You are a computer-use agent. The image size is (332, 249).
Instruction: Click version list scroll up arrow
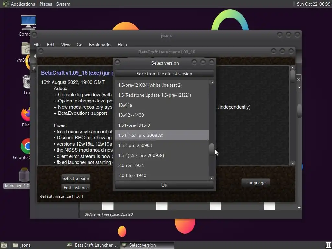pos(211,82)
